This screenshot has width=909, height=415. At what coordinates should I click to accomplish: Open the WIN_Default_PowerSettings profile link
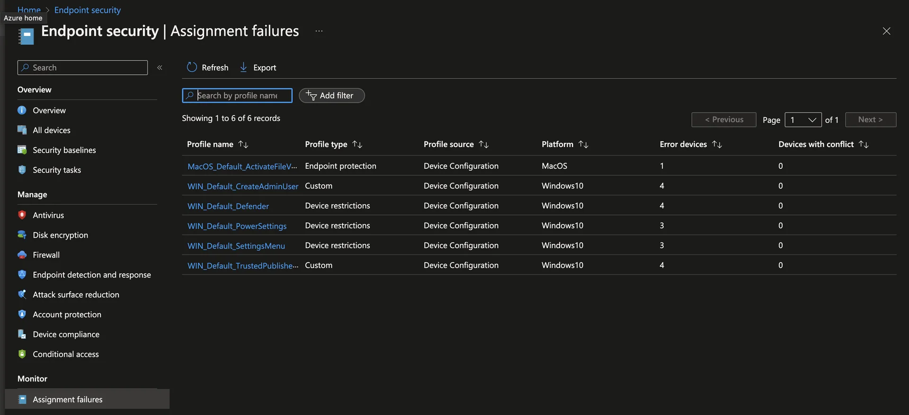[x=237, y=226]
